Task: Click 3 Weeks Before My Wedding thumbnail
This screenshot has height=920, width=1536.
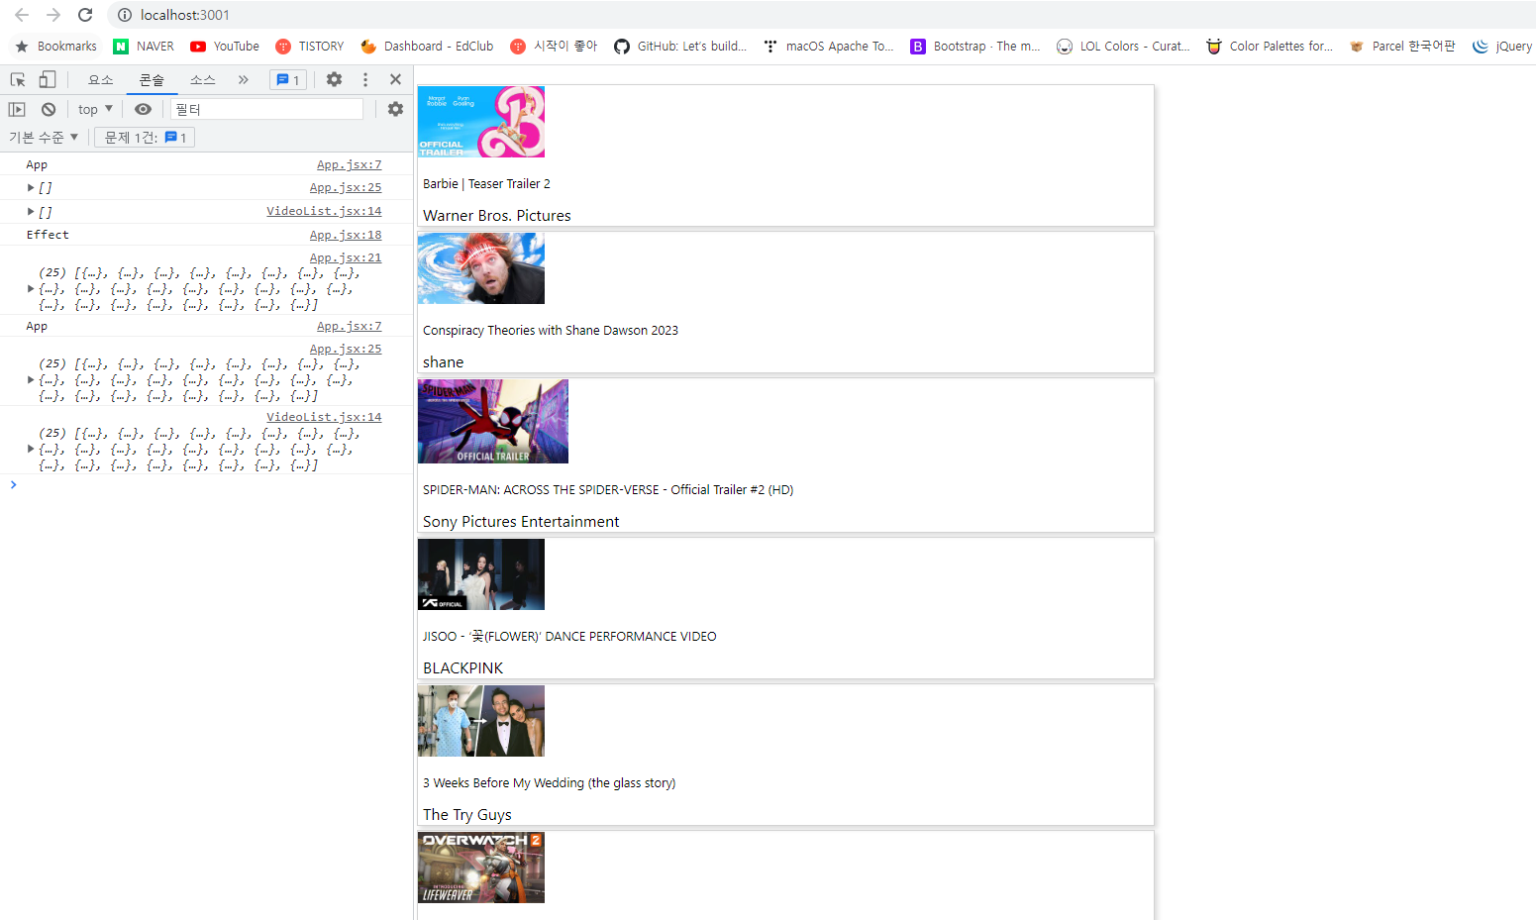Action: coord(481,721)
